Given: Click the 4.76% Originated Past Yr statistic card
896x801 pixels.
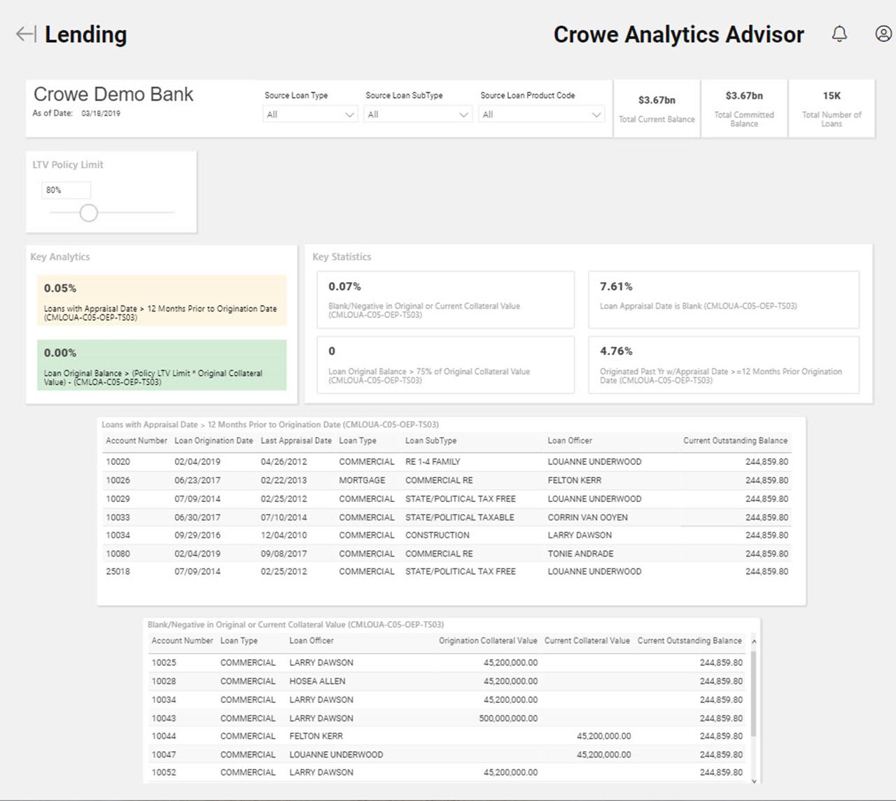Looking at the screenshot, I should click(723, 365).
